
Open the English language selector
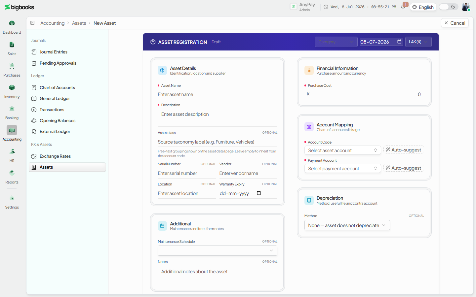[423, 7]
